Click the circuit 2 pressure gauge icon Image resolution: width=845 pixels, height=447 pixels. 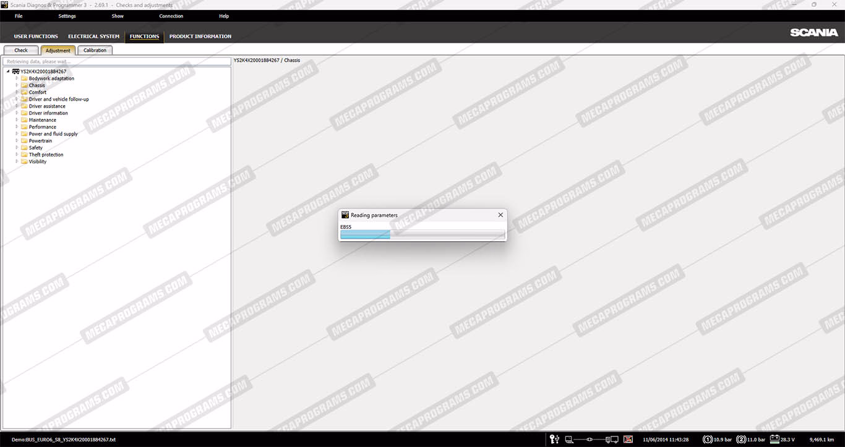(741, 440)
